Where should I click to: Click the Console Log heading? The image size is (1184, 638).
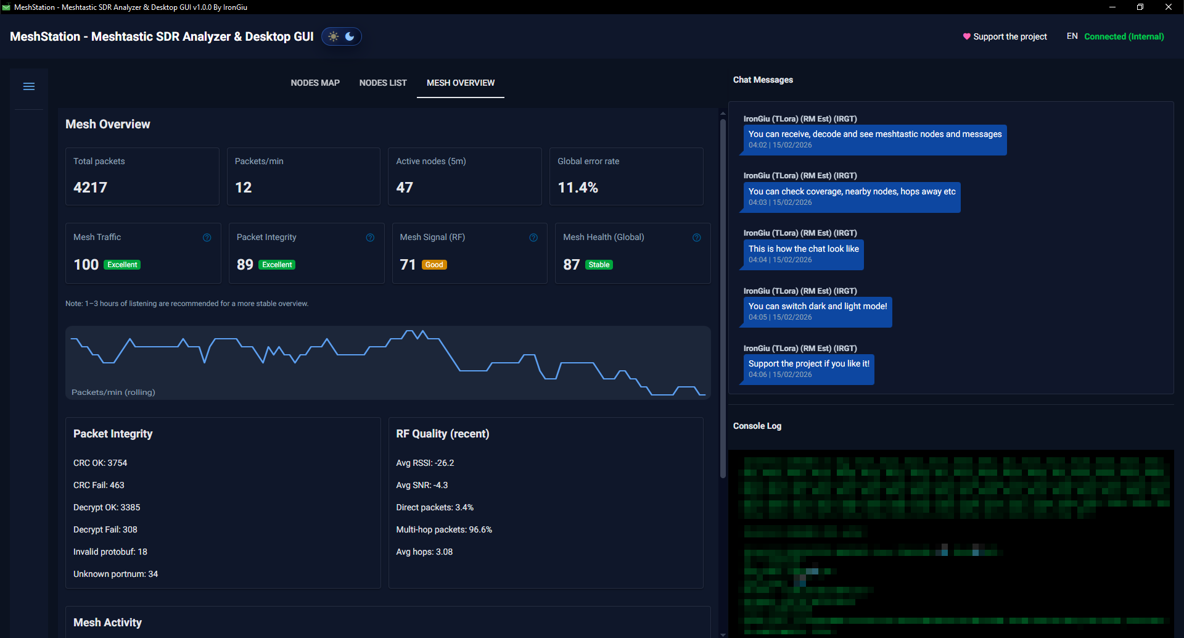[x=757, y=426]
